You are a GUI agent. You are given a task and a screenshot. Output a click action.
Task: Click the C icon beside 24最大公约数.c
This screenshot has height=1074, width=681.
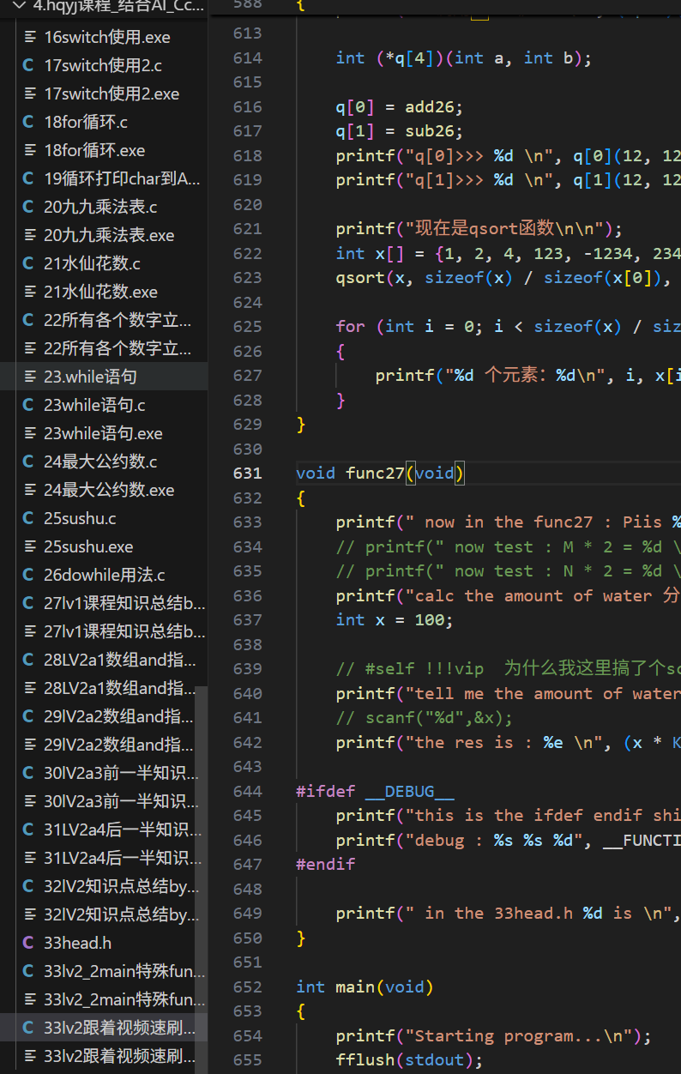tap(28, 462)
